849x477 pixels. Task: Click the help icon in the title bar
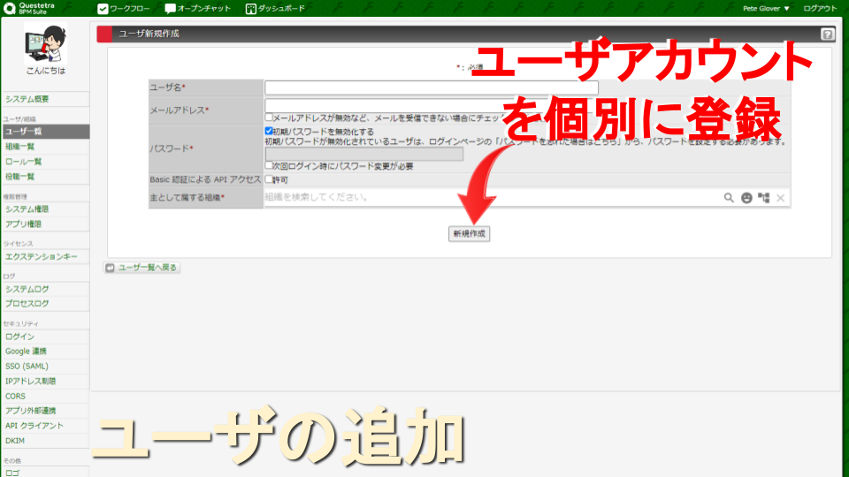pyautogui.click(x=827, y=34)
